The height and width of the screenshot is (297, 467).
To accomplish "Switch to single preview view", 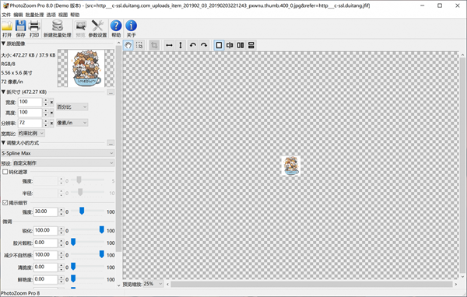I will 219,45.
